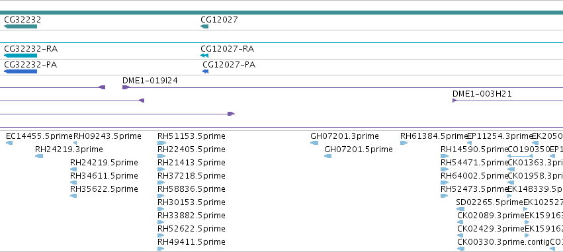Select the GH07201.5prime EST glyph
Viewport: 563px width, 252px height.
(x=328, y=156)
